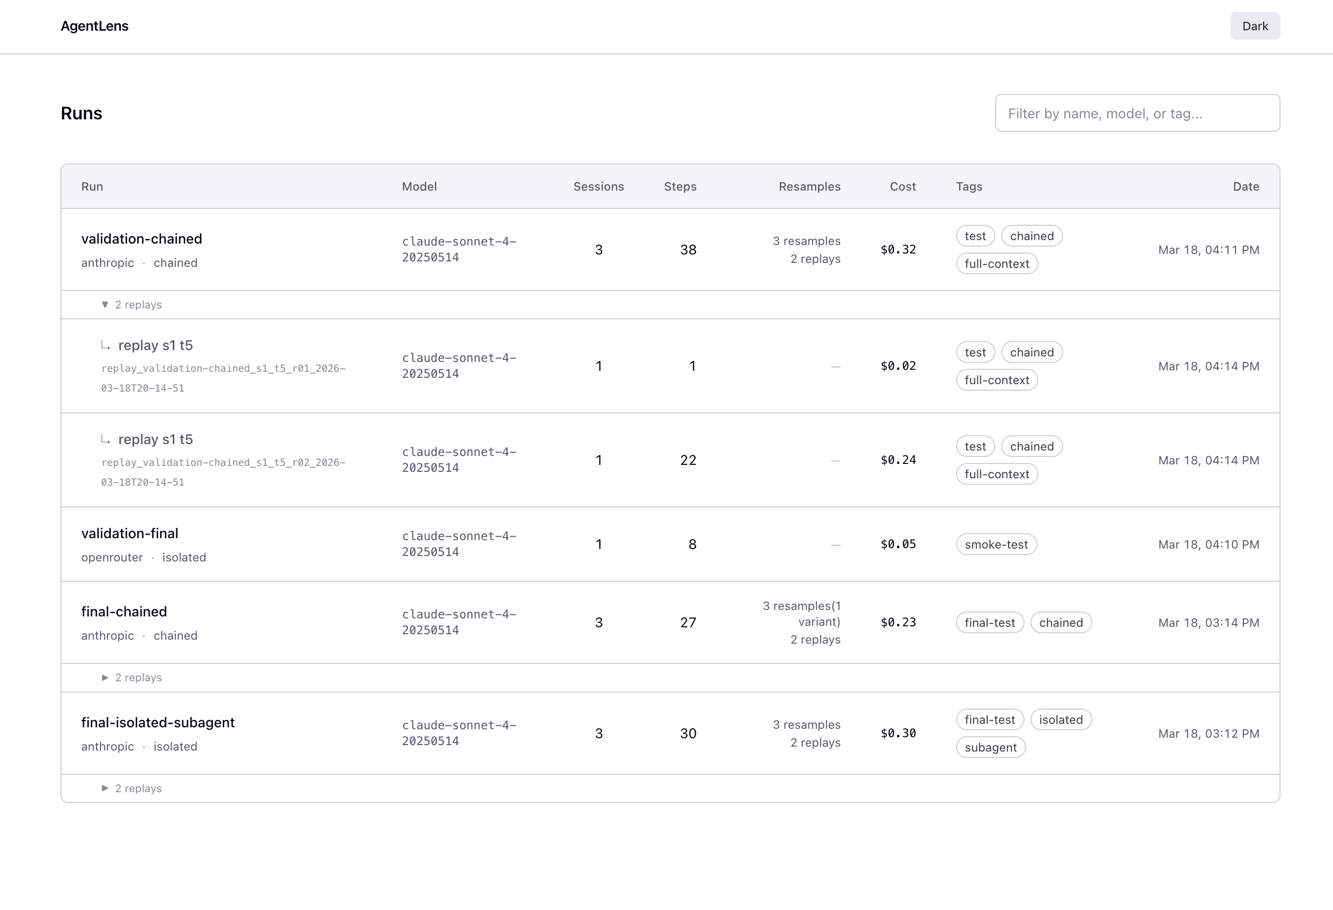Click the Cost column header
Viewport: 1333px width, 910px height.
(x=902, y=186)
